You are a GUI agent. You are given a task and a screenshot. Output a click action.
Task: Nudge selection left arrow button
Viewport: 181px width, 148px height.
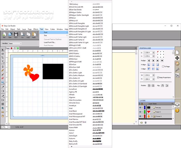pyautogui.click(x=149, y=60)
